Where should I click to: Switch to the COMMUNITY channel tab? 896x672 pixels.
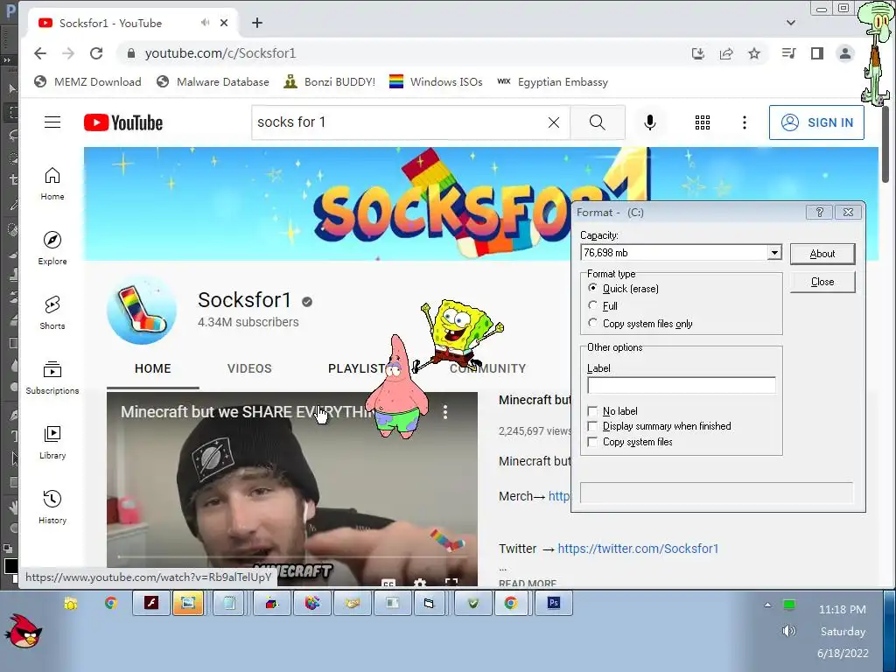[487, 368]
